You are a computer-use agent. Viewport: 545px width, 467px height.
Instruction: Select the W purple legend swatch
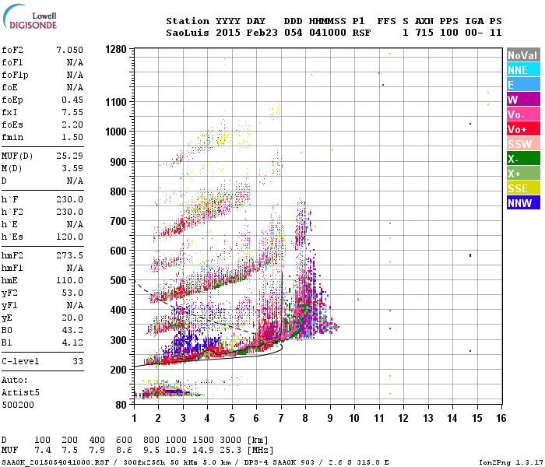click(523, 100)
